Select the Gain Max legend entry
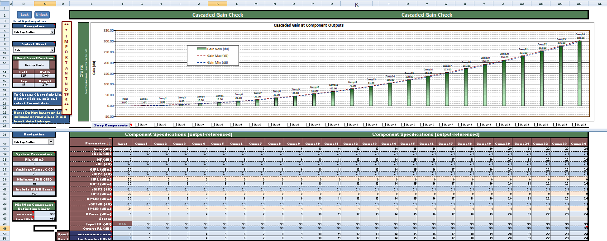 (x=217, y=55)
